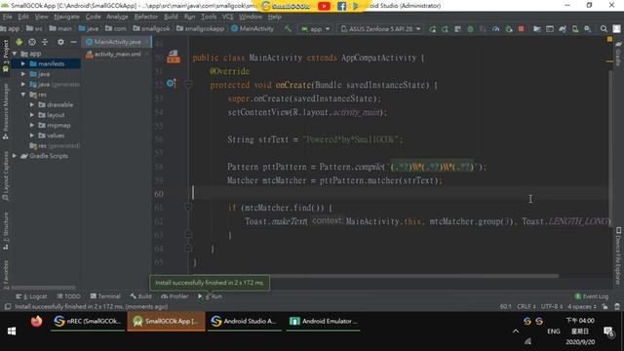The height and width of the screenshot is (351, 624).
Task: Open the Profiler tool window tab
Action: pyautogui.click(x=175, y=296)
